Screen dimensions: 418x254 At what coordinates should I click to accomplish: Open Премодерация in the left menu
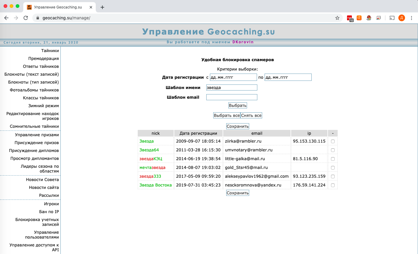click(x=43, y=58)
